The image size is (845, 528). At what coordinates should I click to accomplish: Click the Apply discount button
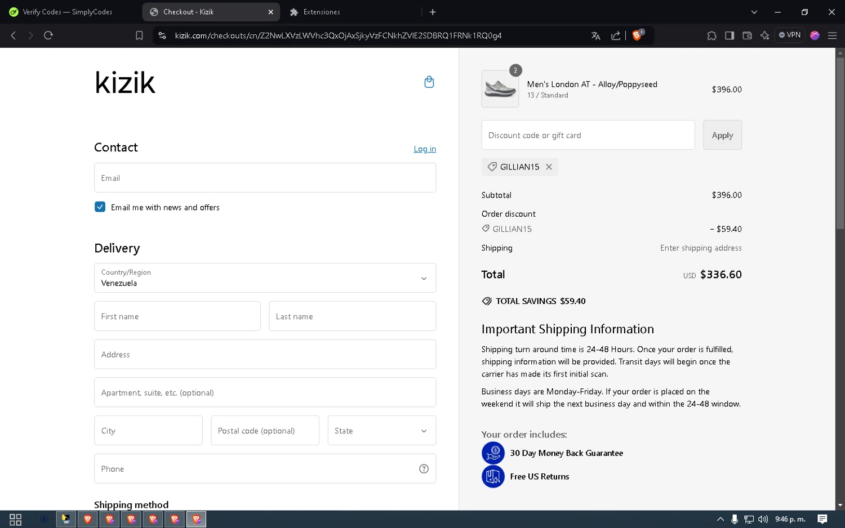(722, 135)
